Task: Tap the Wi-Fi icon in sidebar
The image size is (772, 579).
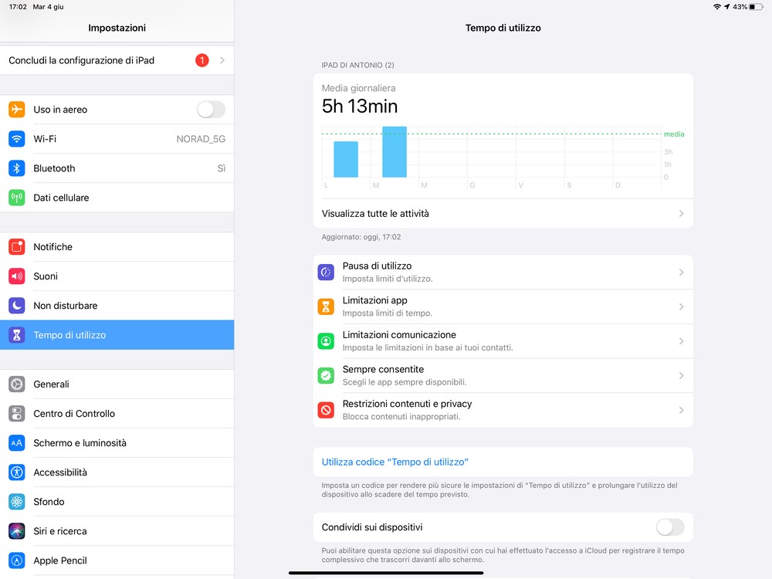Action: [17, 139]
